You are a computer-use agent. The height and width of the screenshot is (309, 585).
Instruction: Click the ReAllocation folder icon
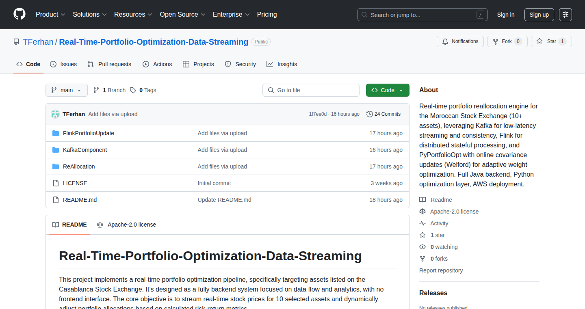pyautogui.click(x=56, y=166)
